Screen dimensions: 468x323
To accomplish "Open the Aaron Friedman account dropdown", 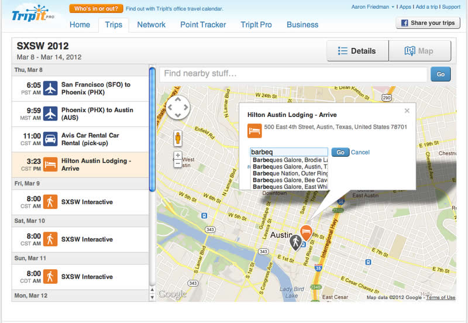I will pos(373,6).
